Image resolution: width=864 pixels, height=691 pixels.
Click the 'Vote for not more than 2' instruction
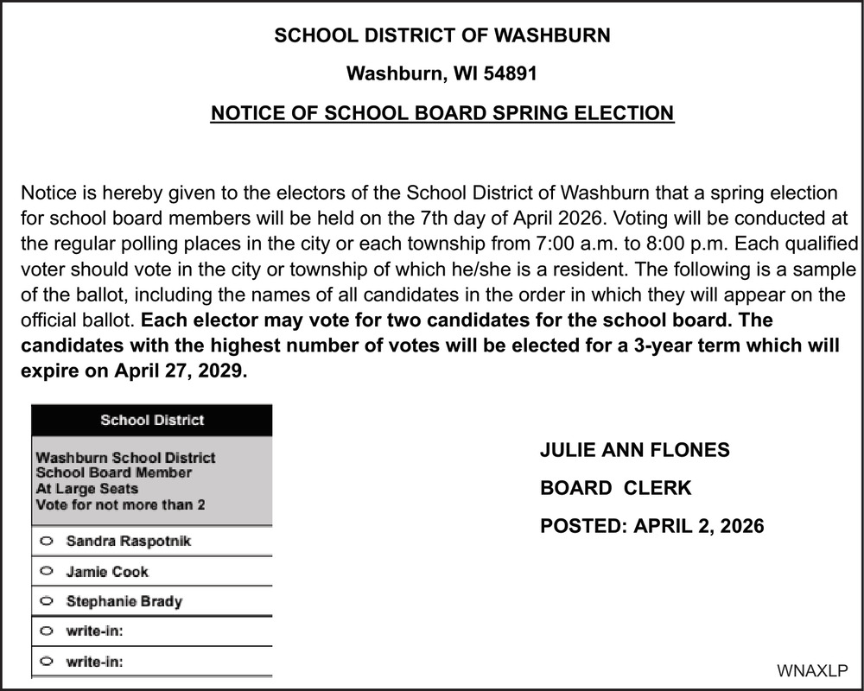pos(120,504)
